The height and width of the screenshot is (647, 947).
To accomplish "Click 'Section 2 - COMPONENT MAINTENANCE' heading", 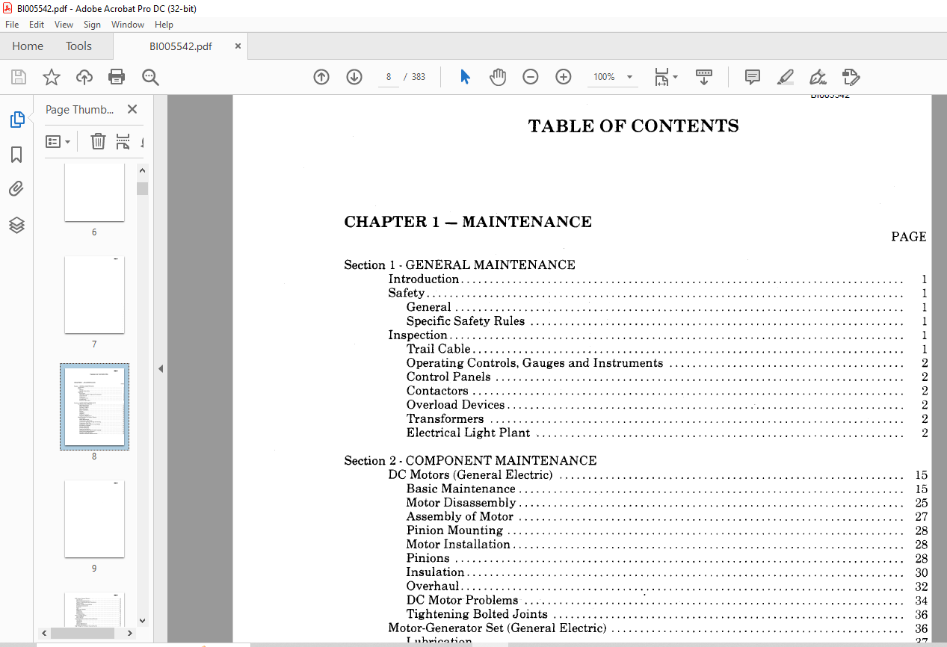I will 470,460.
